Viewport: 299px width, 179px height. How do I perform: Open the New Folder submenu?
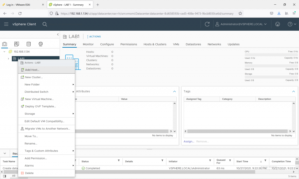point(46,85)
